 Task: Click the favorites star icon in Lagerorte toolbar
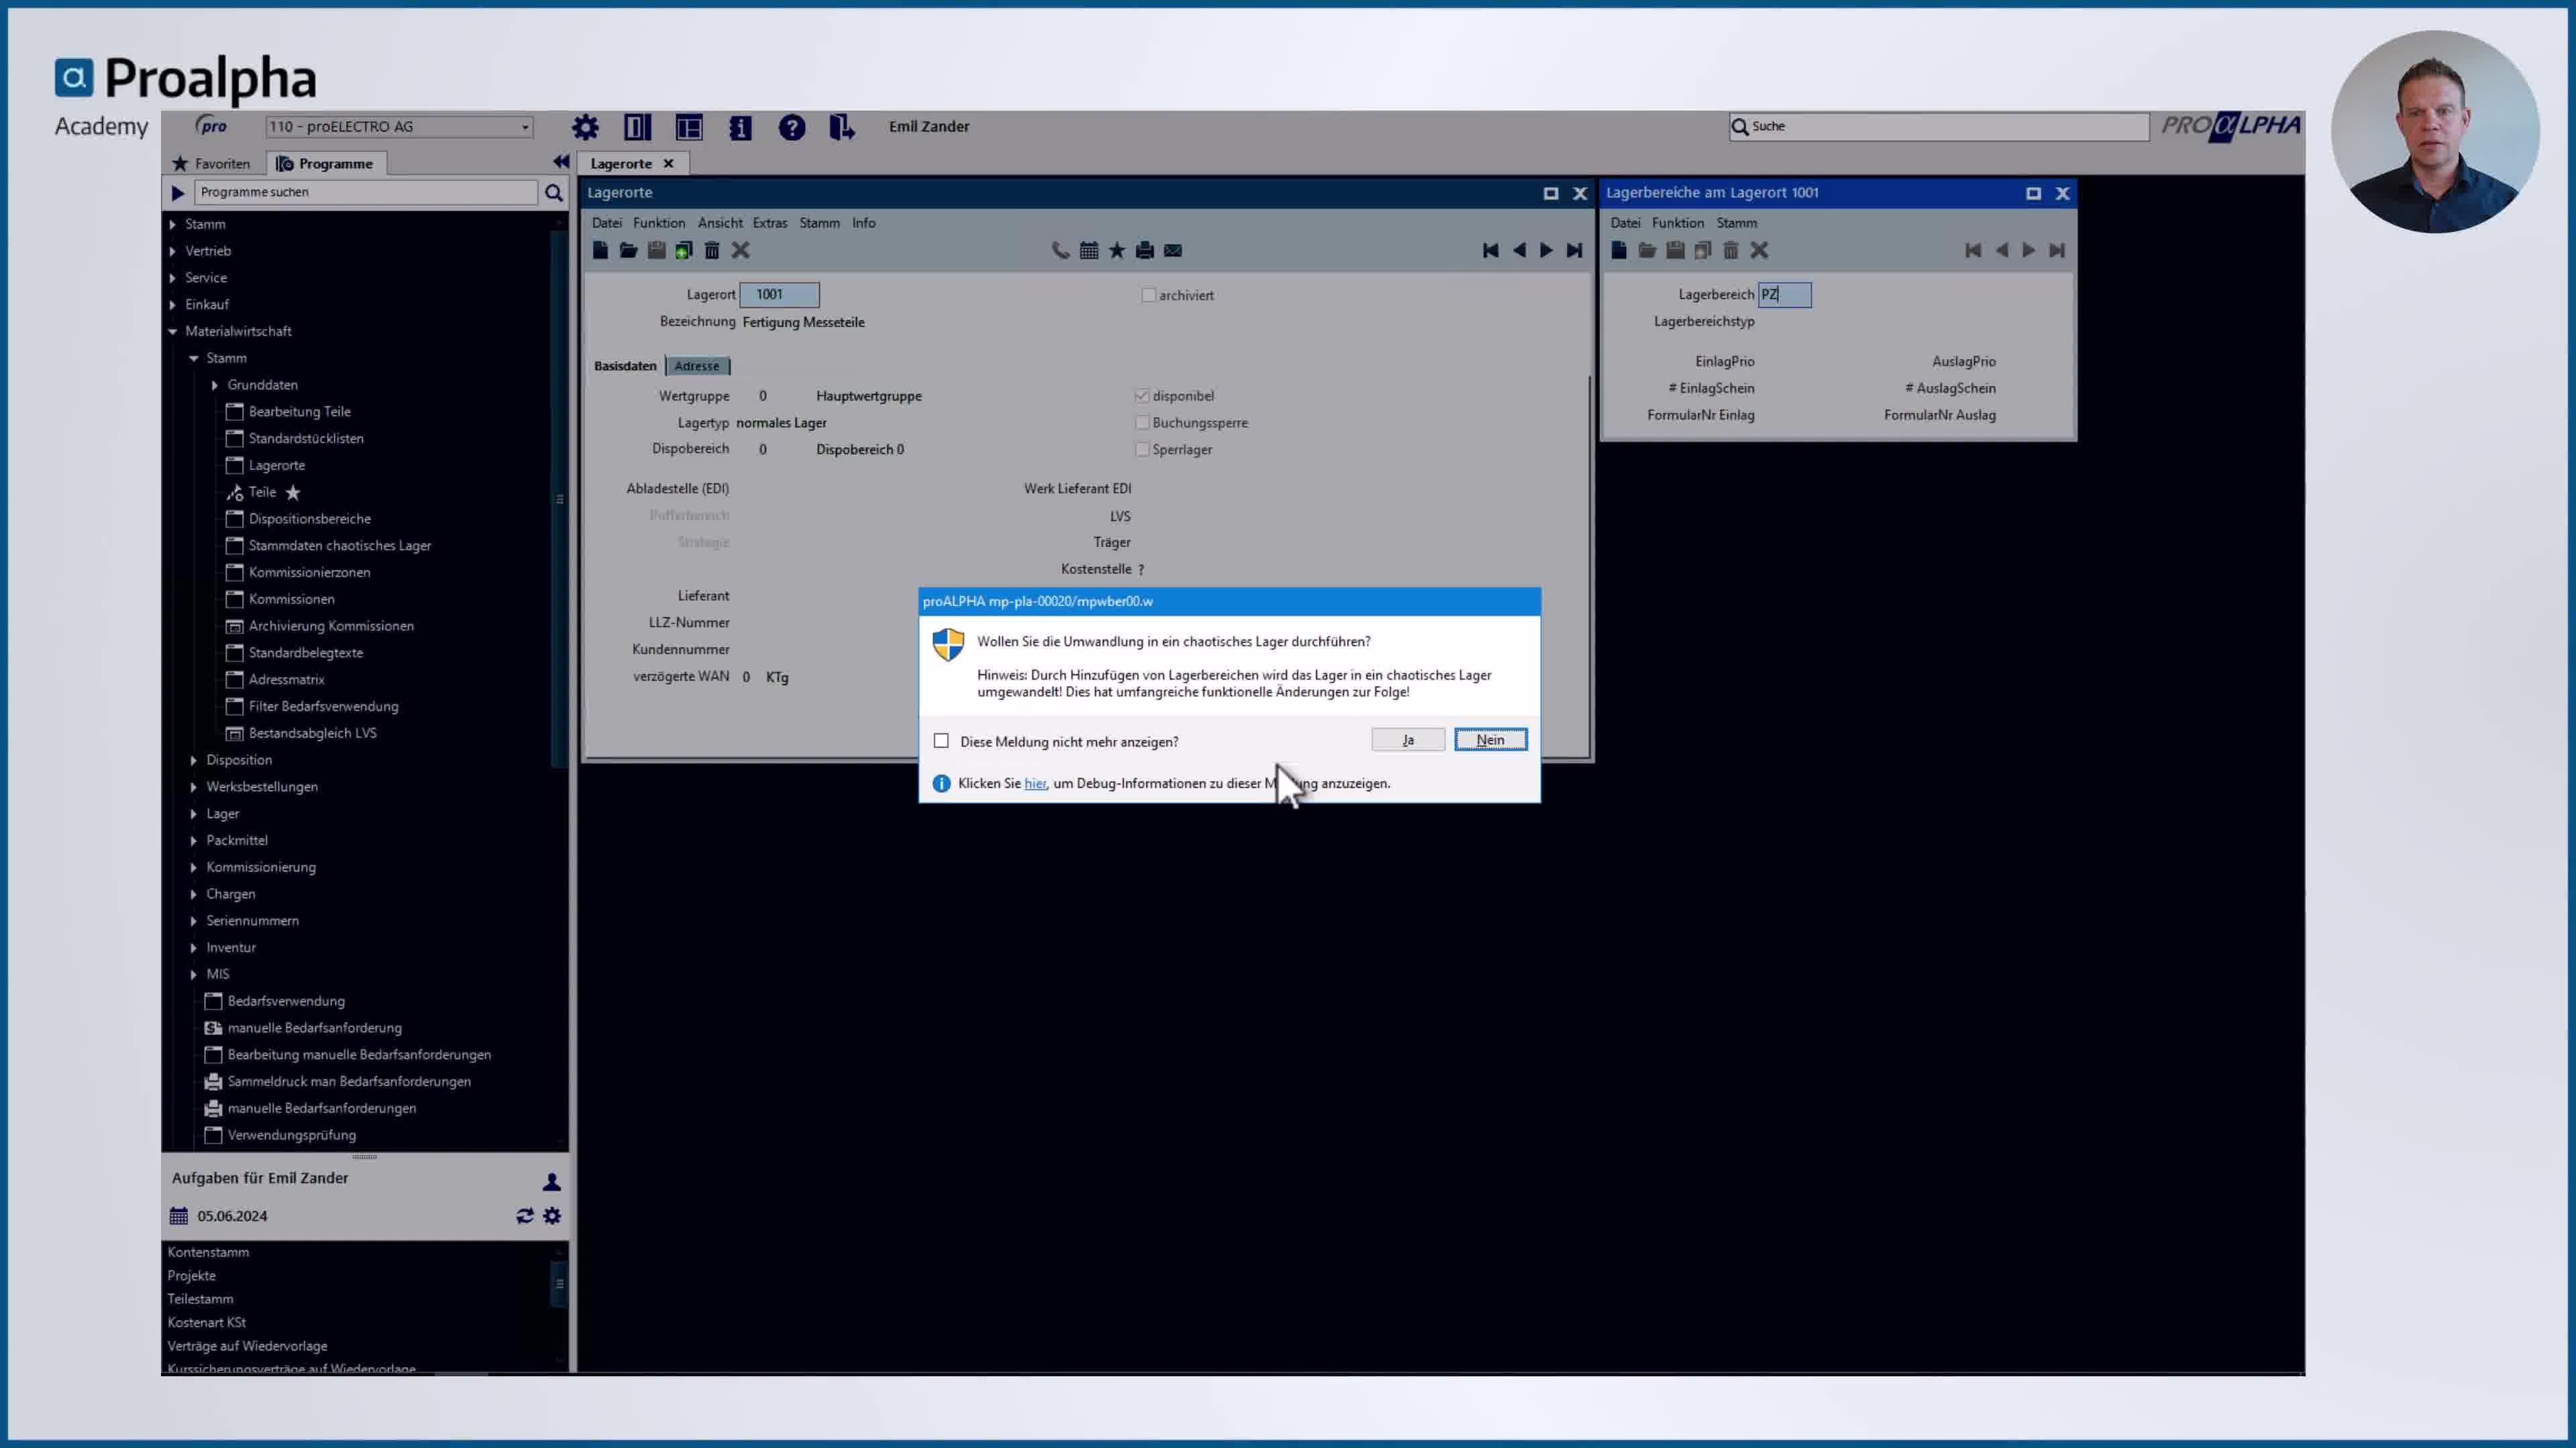click(1117, 250)
